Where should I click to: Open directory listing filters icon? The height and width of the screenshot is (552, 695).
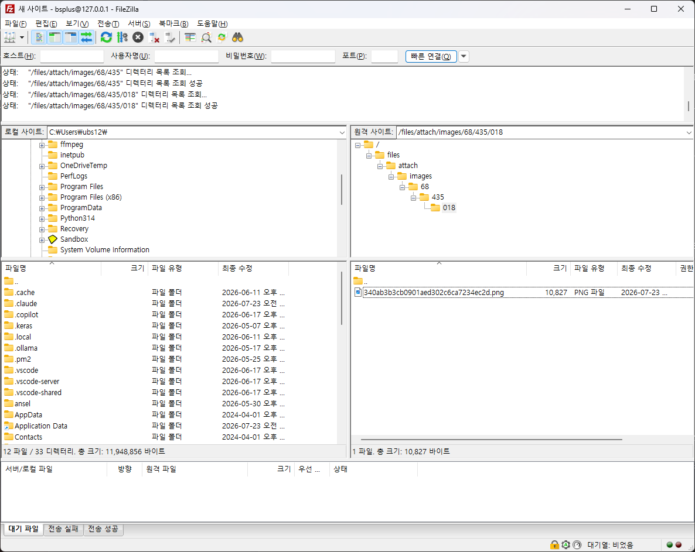point(190,37)
